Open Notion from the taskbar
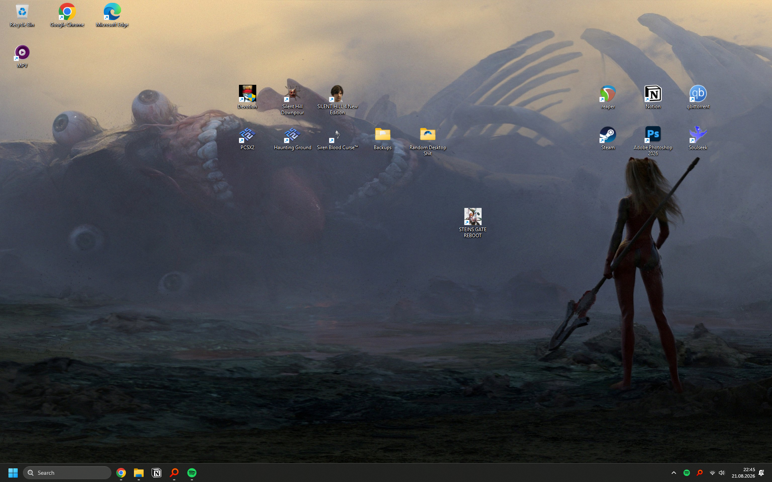772x482 pixels. click(156, 473)
